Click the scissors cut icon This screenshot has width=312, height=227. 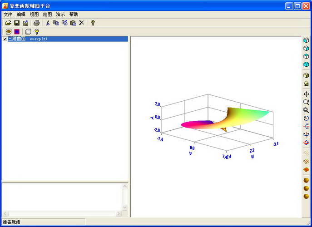(x=48, y=23)
